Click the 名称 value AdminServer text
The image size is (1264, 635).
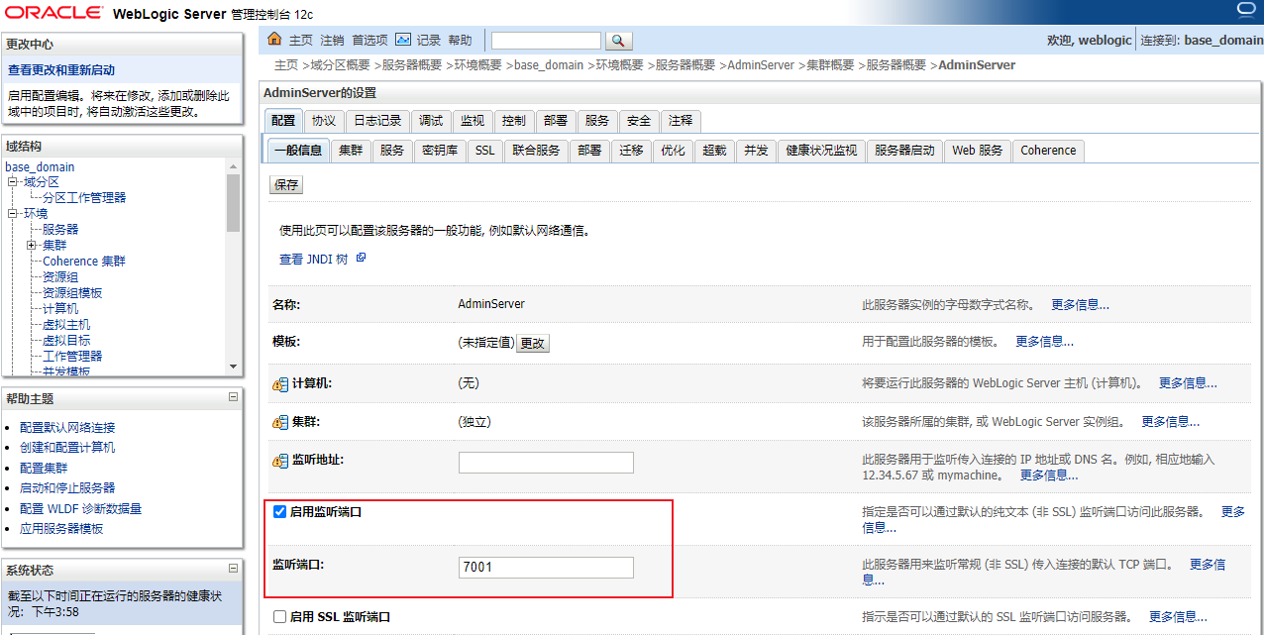[491, 304]
